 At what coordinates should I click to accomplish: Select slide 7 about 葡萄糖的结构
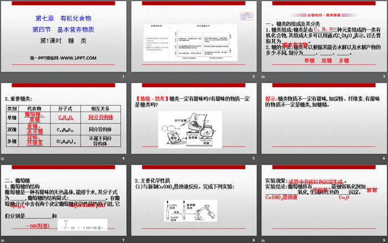(64, 200)
